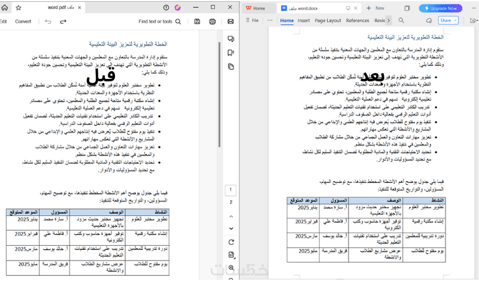Open the page thumbnails copy icon
This screenshot has width=479, height=281.
coord(231,66)
